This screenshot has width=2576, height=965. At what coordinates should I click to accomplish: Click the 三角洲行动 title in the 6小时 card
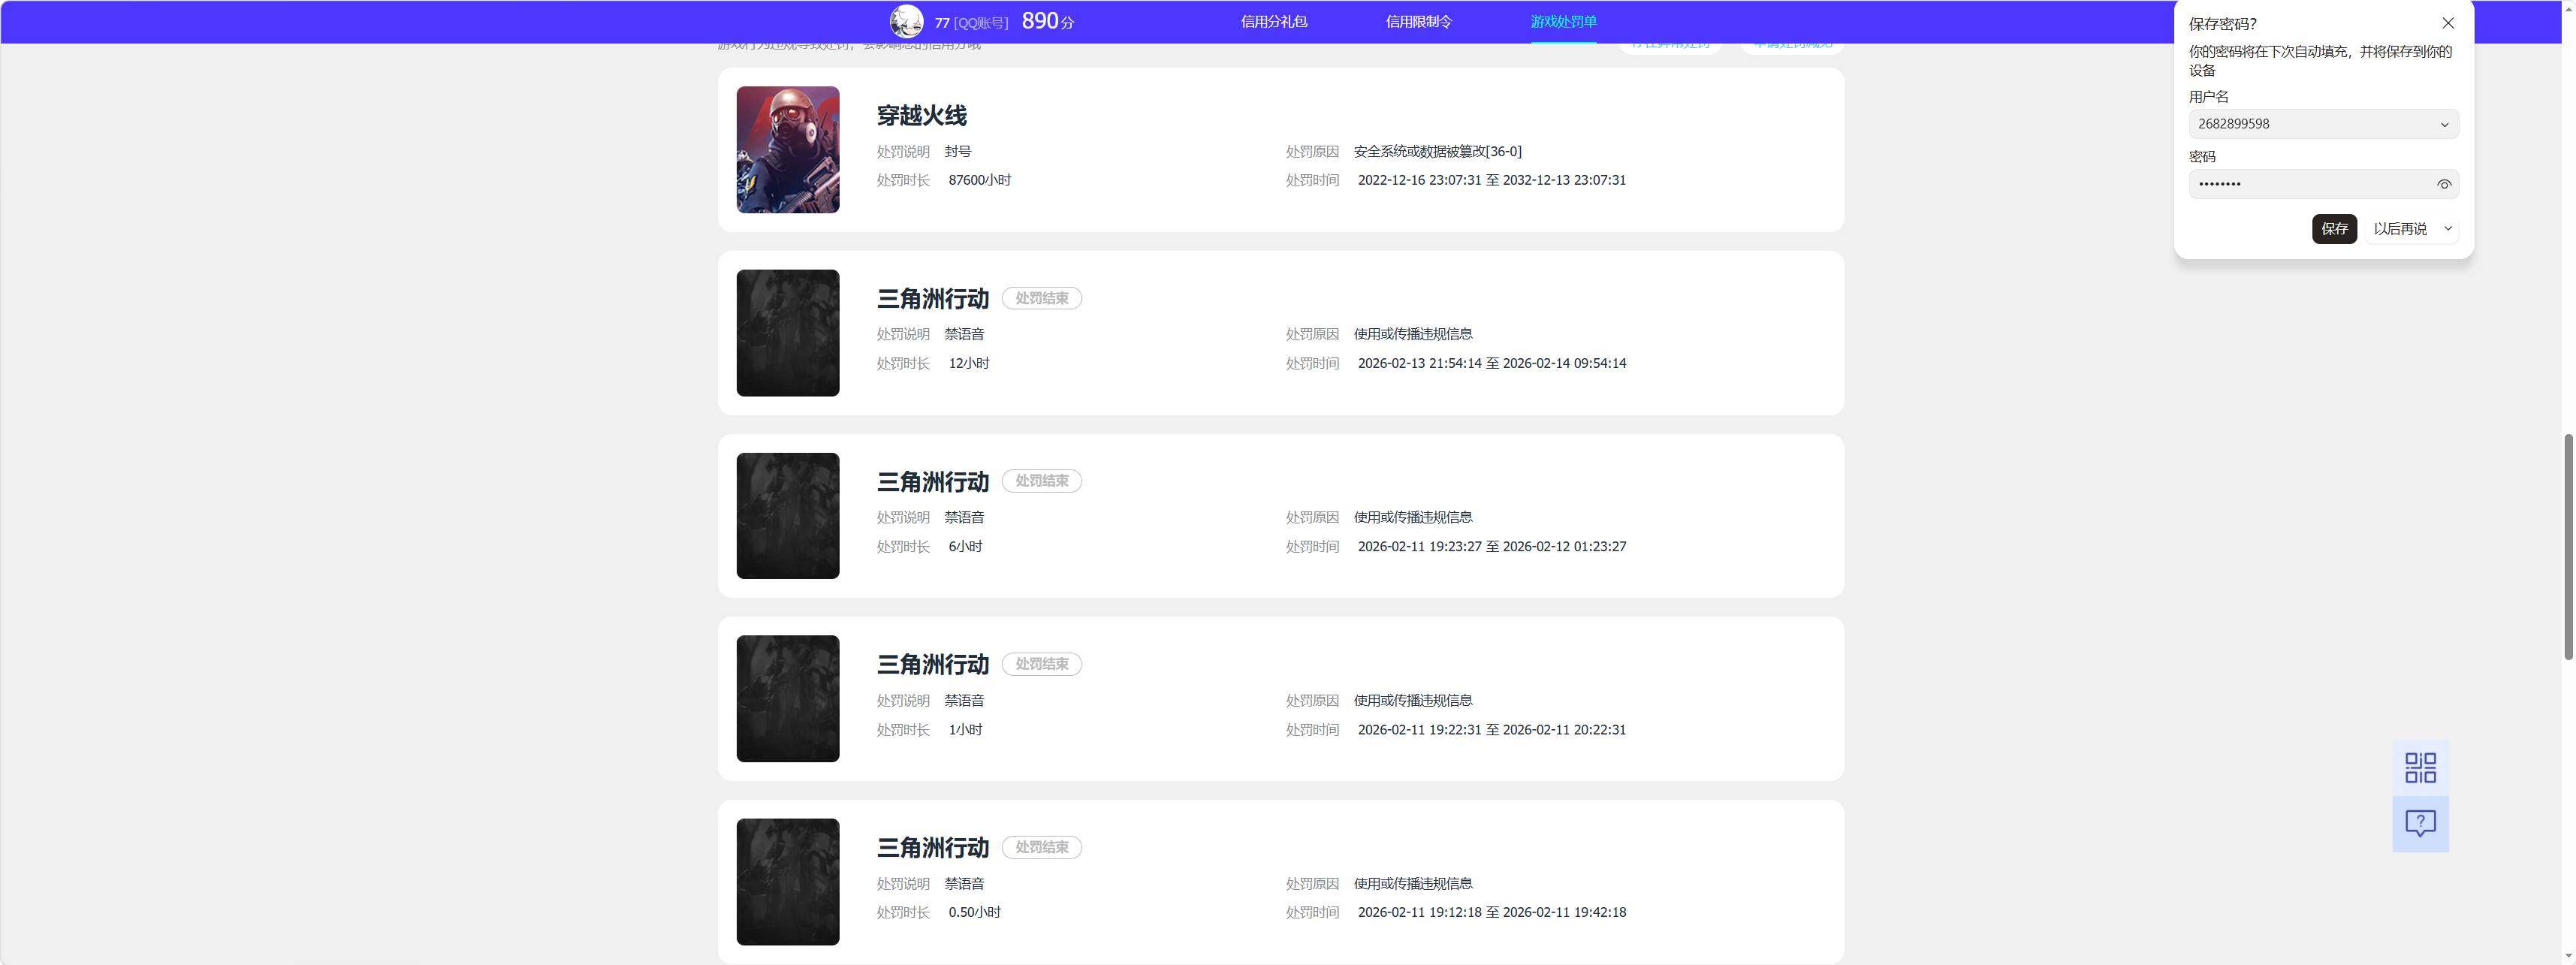coord(932,482)
